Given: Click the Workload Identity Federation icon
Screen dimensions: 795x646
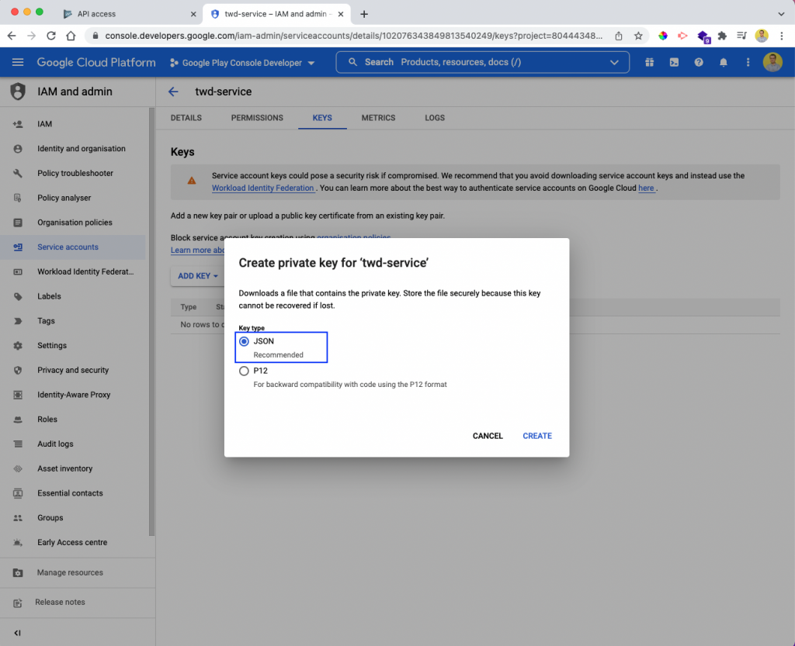Looking at the screenshot, I should coord(18,272).
